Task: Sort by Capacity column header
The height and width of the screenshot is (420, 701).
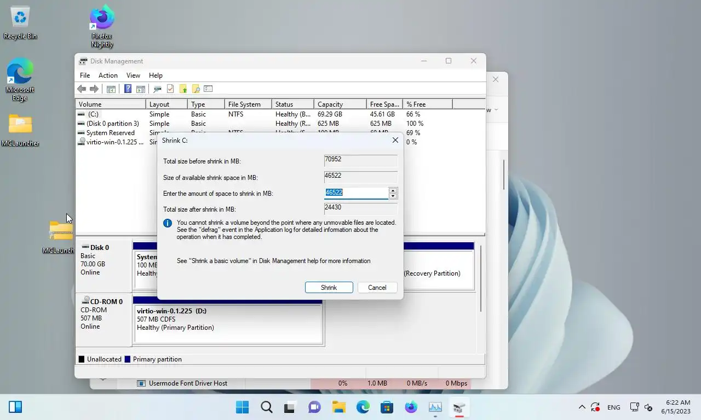Action: point(340,104)
